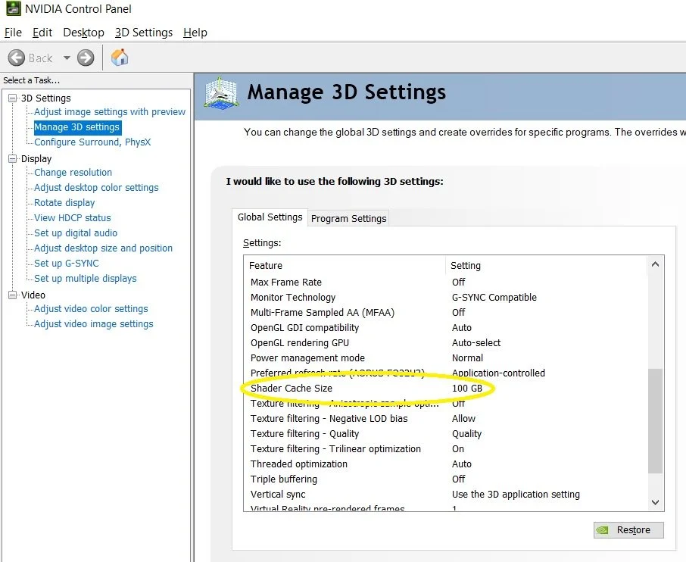Open View HDCP status
The image size is (686, 562).
tap(73, 218)
